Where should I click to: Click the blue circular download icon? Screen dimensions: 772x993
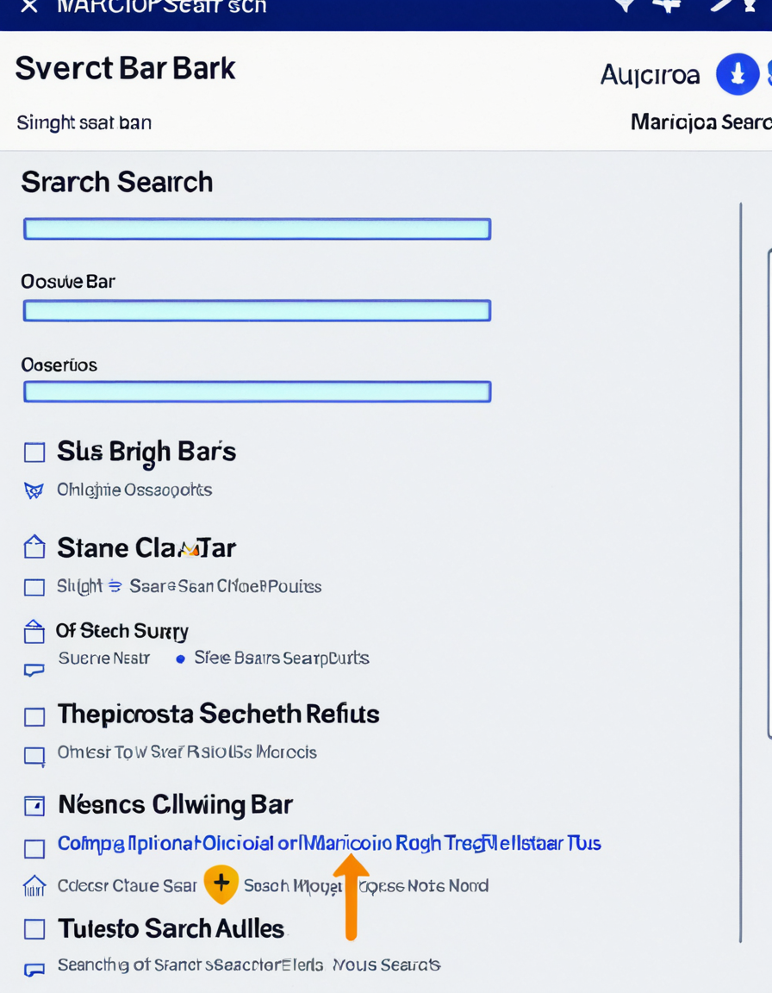[738, 74]
